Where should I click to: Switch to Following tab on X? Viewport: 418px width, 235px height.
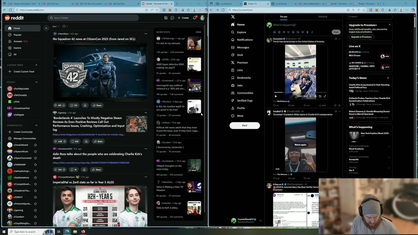point(323,17)
